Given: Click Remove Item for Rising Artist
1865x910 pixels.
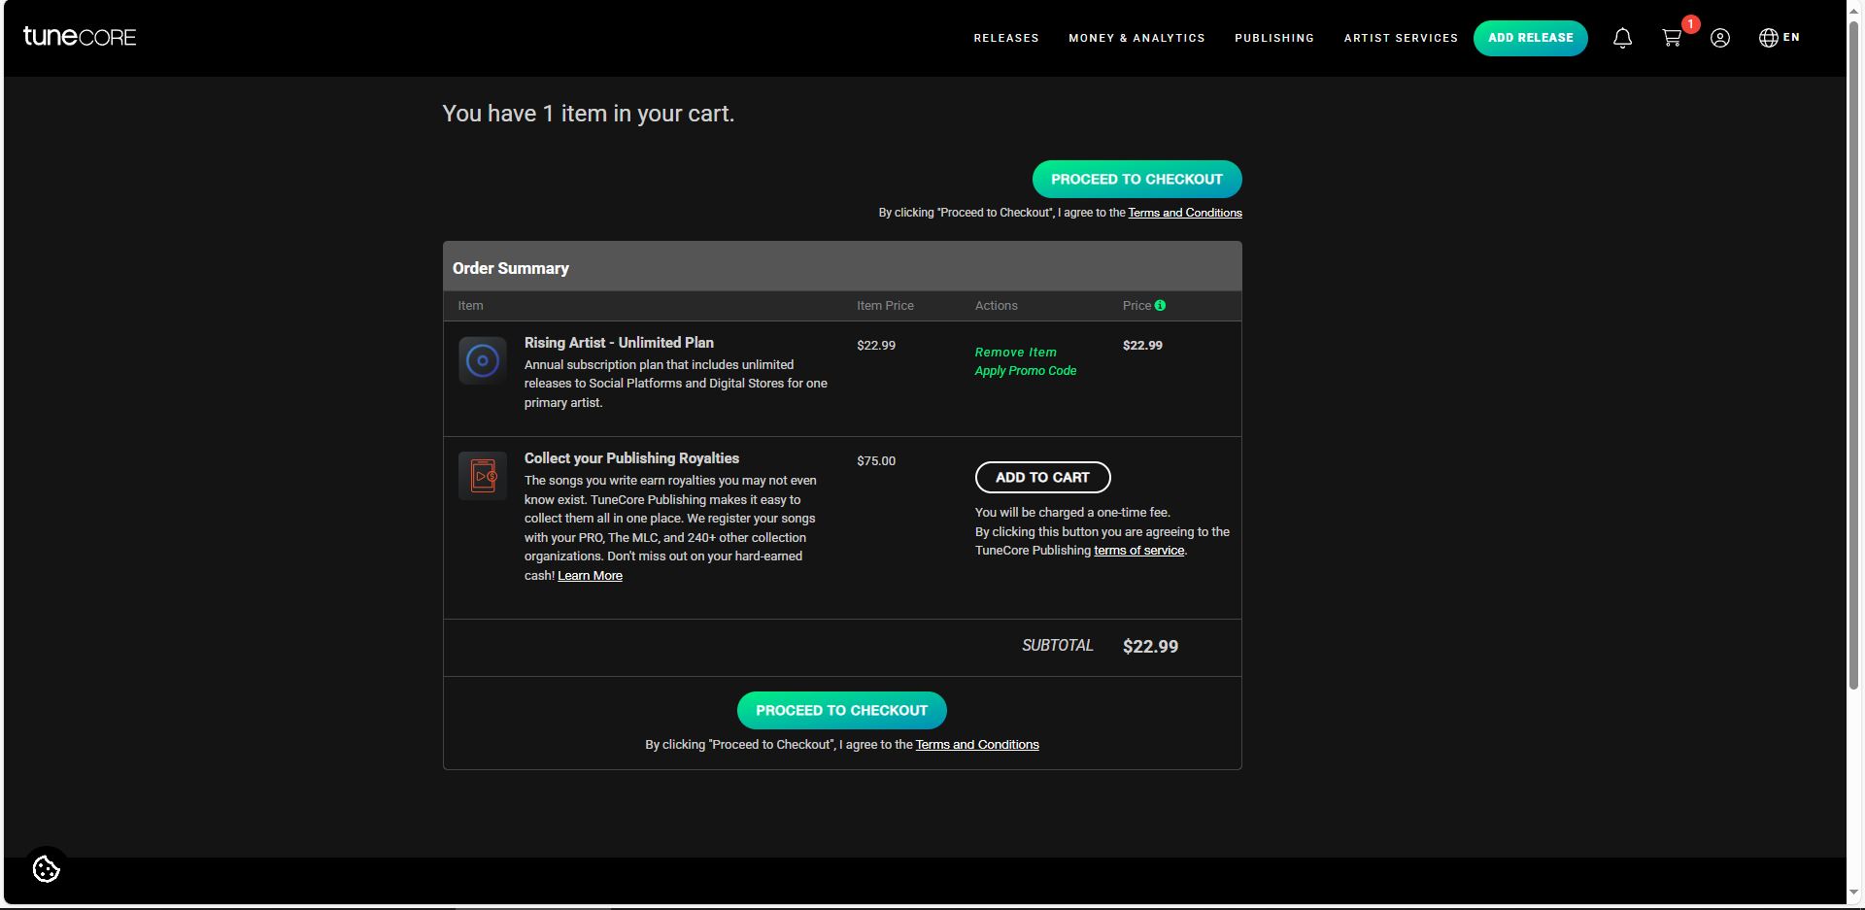Looking at the screenshot, I should [x=1016, y=352].
